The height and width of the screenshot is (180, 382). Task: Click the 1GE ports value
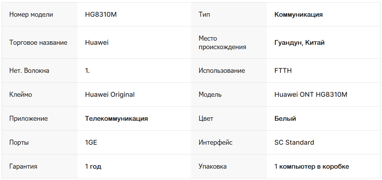coord(91,142)
